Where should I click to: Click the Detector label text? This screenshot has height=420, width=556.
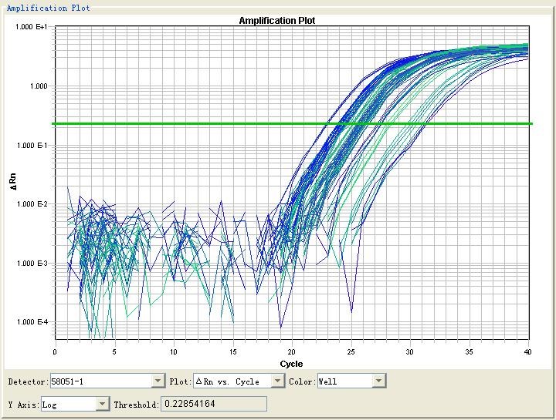click(28, 381)
